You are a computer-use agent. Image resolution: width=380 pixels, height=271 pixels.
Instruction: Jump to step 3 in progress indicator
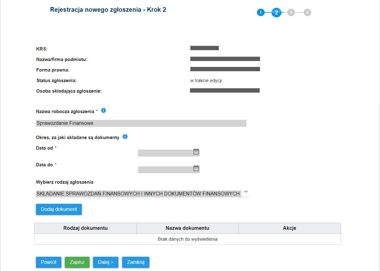pos(291,13)
